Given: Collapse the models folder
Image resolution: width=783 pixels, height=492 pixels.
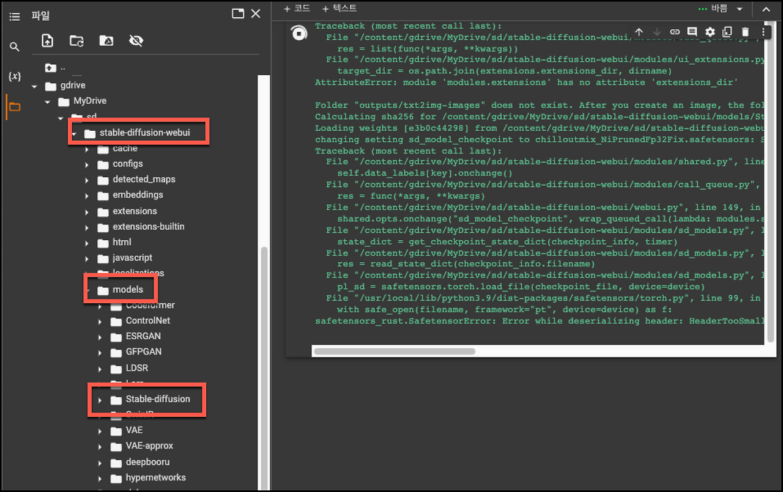Looking at the screenshot, I should (87, 290).
